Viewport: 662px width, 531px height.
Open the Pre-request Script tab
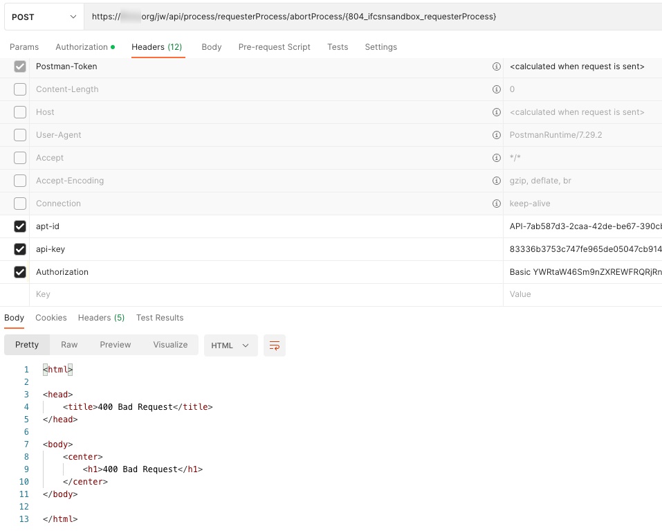point(274,47)
